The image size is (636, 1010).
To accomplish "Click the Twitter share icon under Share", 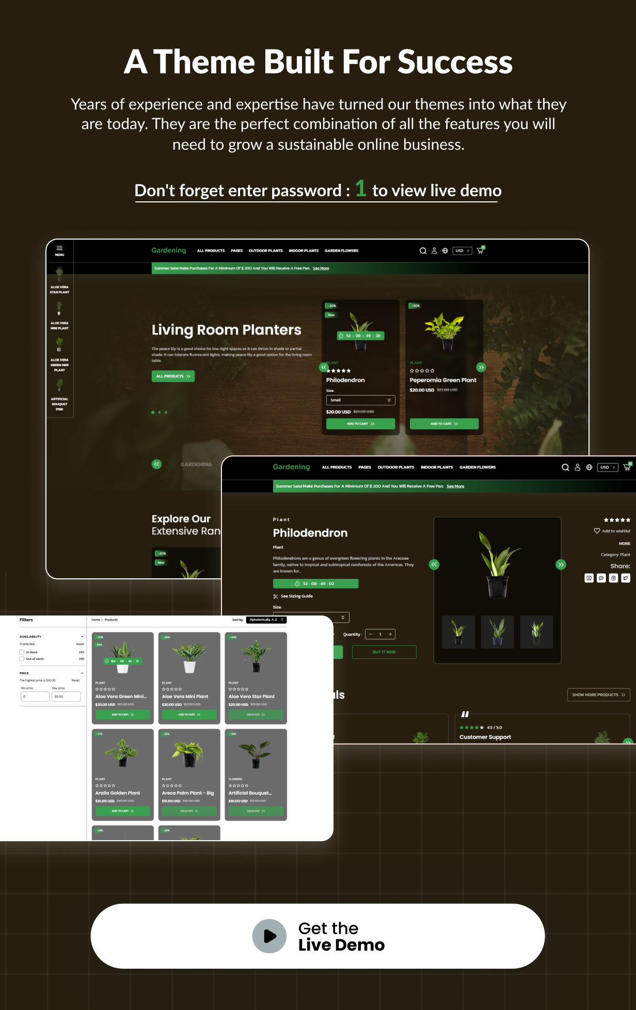I will pos(626,578).
